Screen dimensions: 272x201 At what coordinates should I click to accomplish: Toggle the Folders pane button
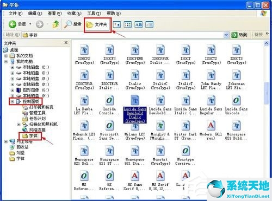click(97, 24)
